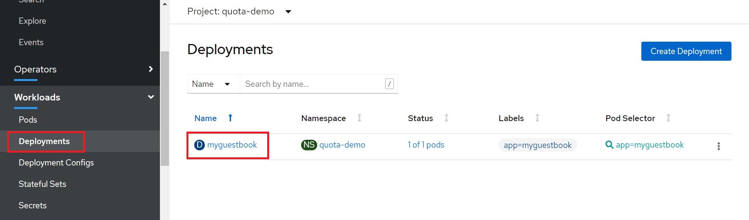
Task: Click the app=myguestbook label chip
Action: 538,145
